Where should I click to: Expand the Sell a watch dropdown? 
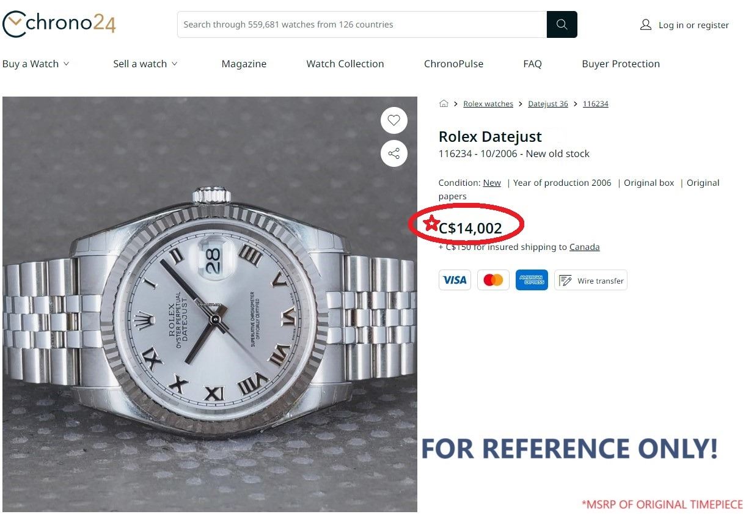(x=145, y=64)
